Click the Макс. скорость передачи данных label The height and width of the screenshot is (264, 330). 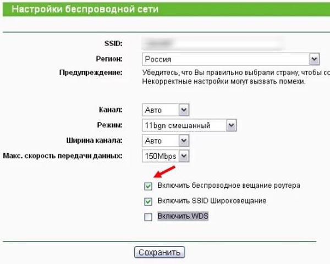click(x=63, y=156)
